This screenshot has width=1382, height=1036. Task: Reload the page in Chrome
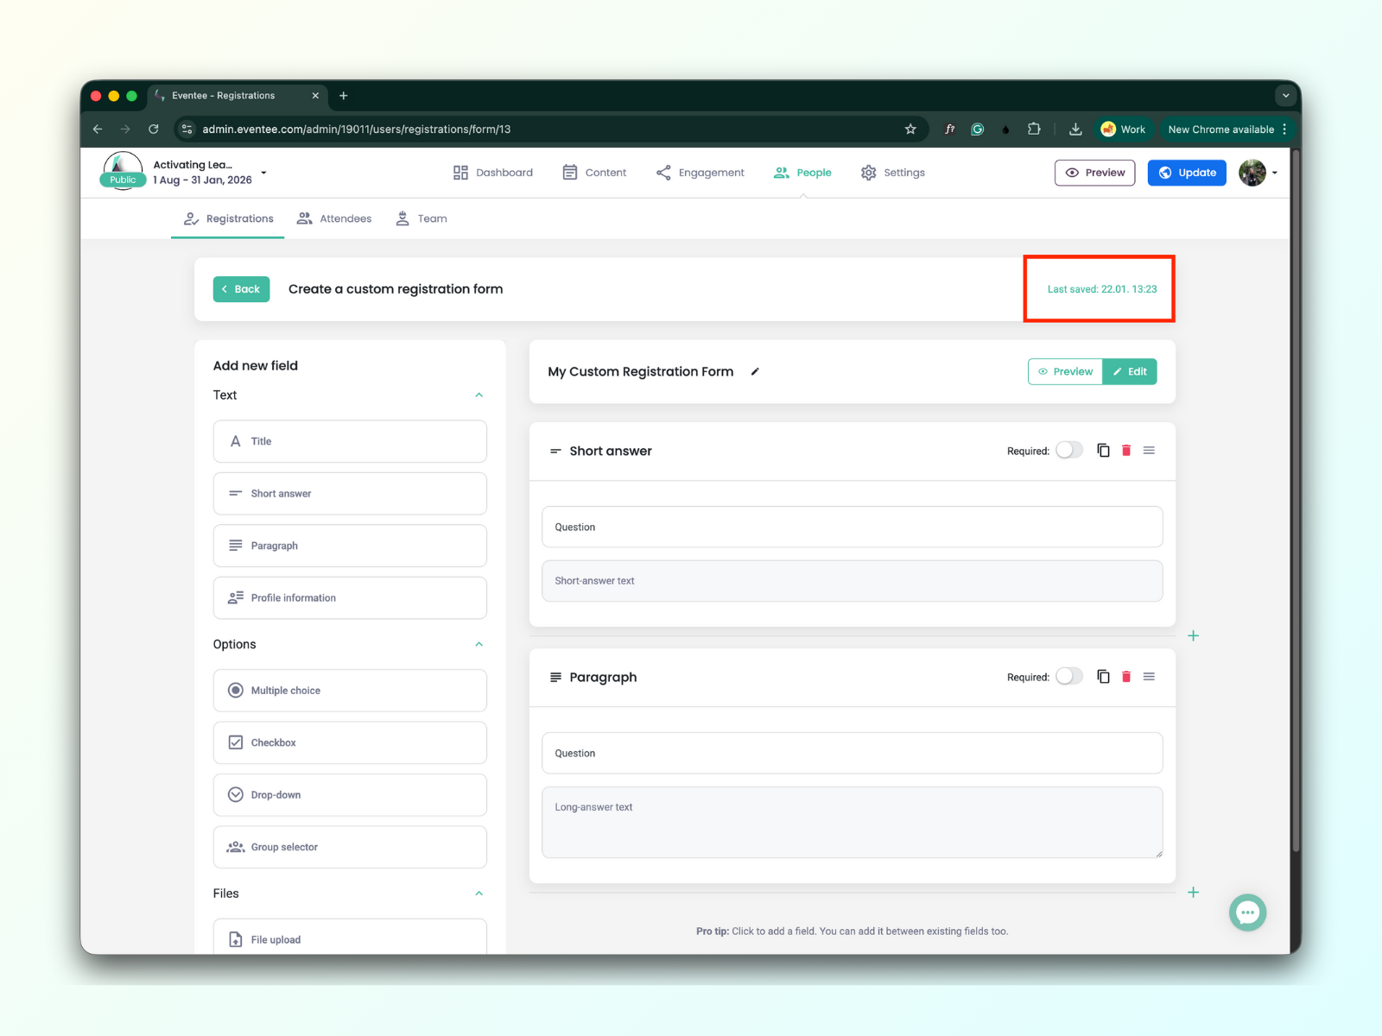(154, 129)
